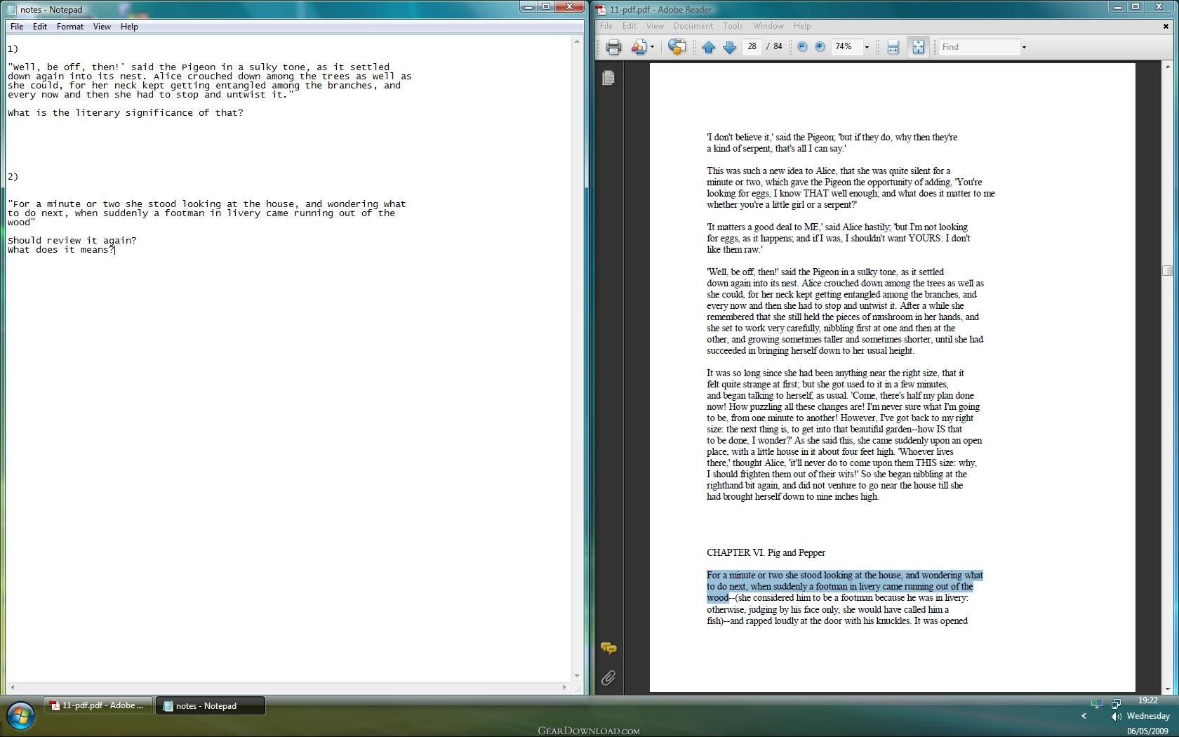
Task: Minimize the Adobe Reader window
Action: pyautogui.click(x=1117, y=6)
